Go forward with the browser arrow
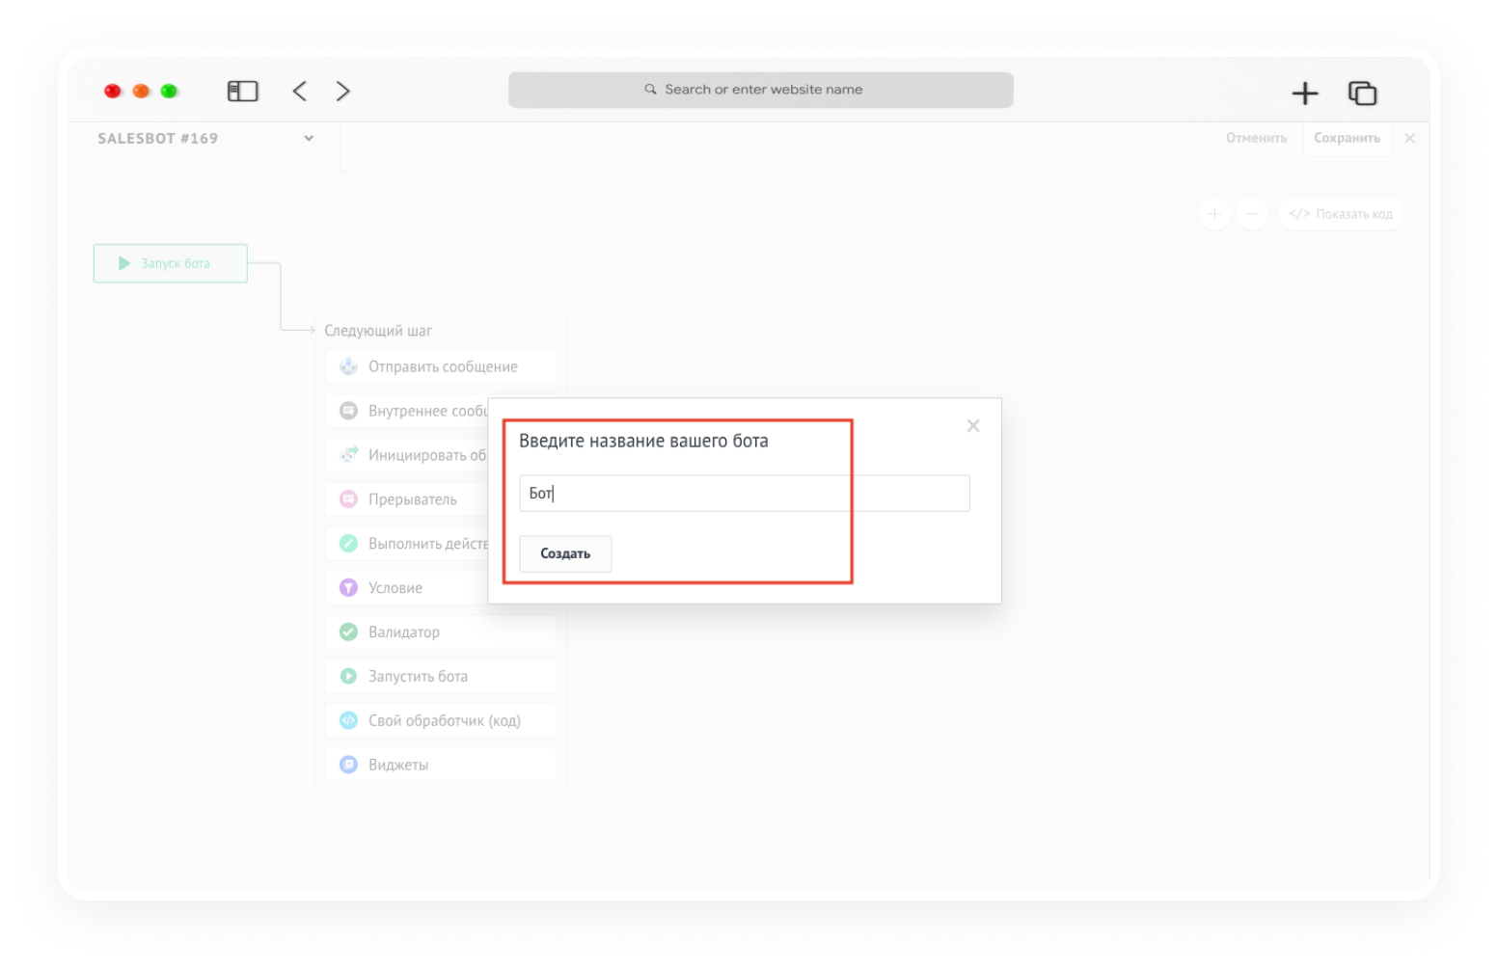The height and width of the screenshot is (969, 1498). (342, 91)
